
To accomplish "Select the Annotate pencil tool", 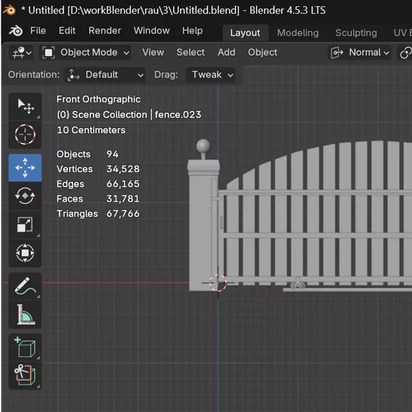I will [25, 287].
